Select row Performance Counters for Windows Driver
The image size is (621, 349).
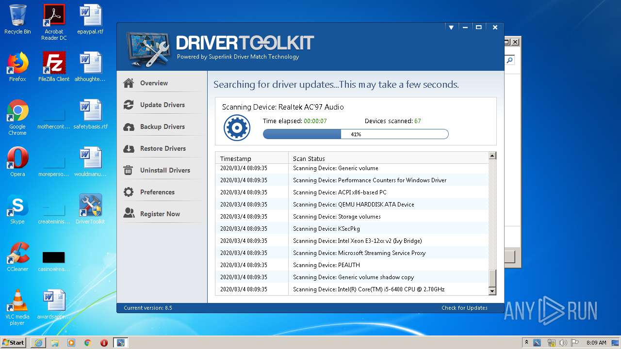pyautogui.click(x=352, y=180)
